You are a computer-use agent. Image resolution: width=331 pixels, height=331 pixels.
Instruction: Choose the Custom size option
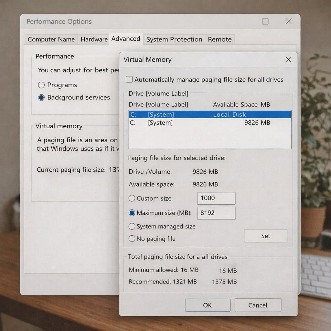pos(132,198)
